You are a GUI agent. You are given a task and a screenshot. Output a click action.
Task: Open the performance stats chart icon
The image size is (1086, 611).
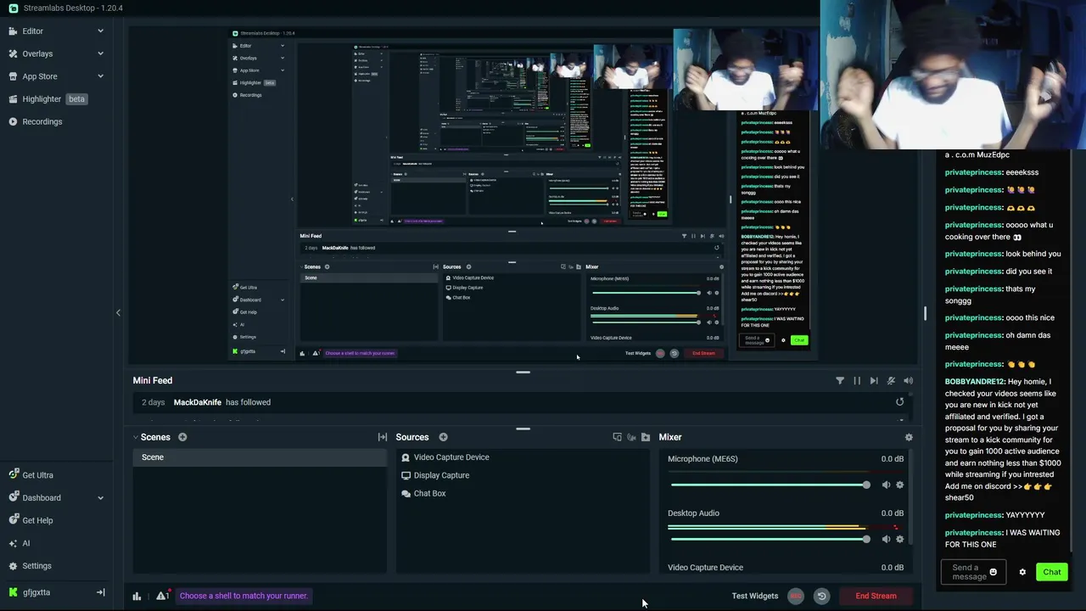[137, 596]
